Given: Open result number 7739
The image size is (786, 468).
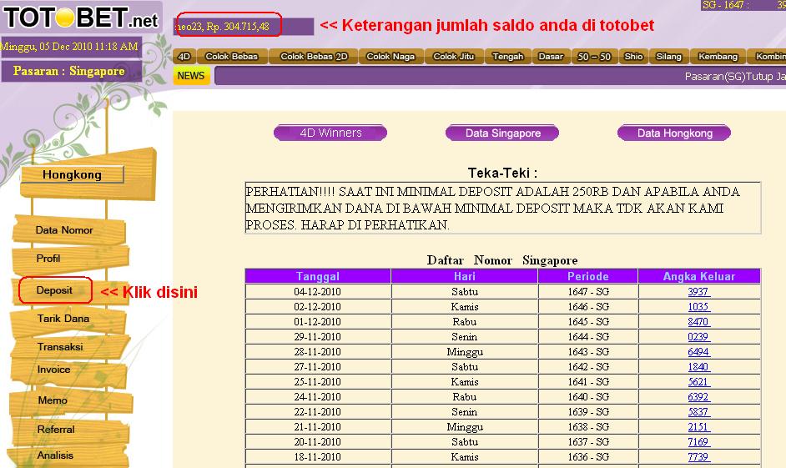Looking at the screenshot, I should [x=698, y=457].
